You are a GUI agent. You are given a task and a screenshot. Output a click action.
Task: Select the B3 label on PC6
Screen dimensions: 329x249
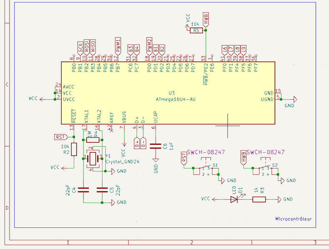(130, 49)
